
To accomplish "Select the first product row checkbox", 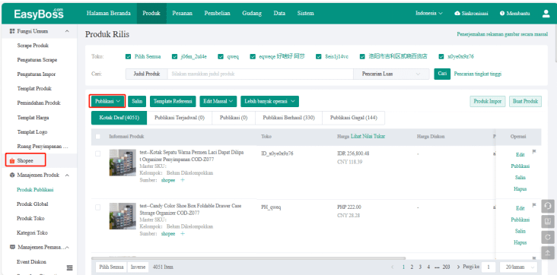I will click(97, 153).
